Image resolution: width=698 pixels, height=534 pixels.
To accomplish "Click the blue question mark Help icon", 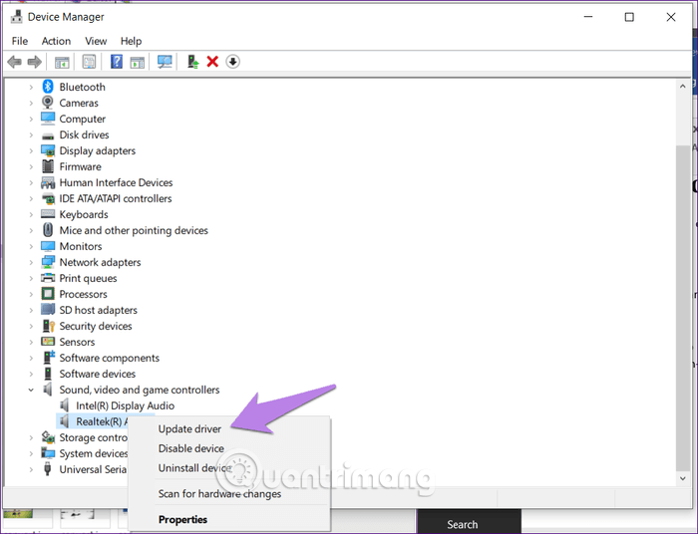I will click(x=117, y=62).
